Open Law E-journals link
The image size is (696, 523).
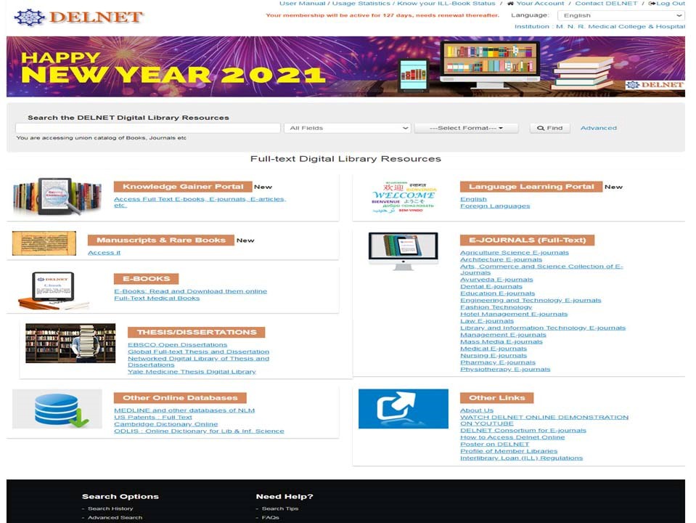[x=487, y=321]
